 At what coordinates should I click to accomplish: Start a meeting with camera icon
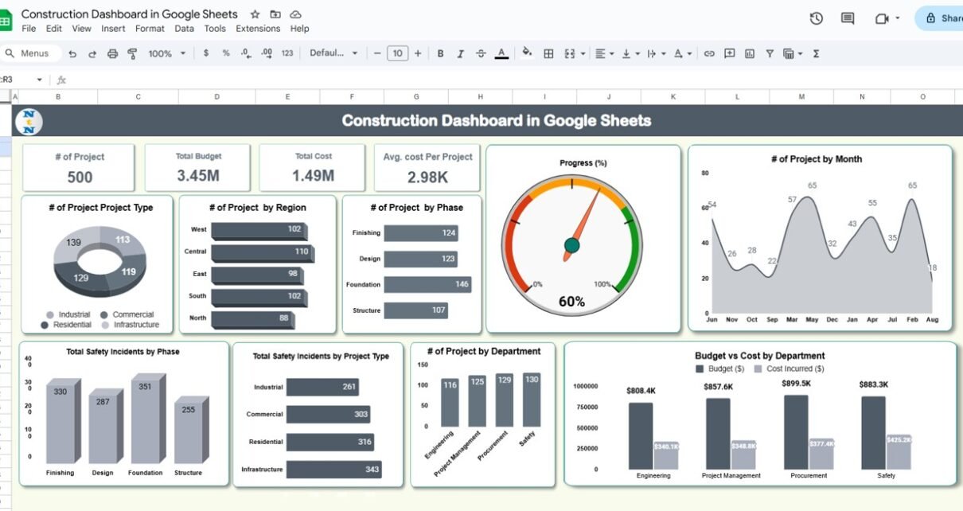pos(882,18)
